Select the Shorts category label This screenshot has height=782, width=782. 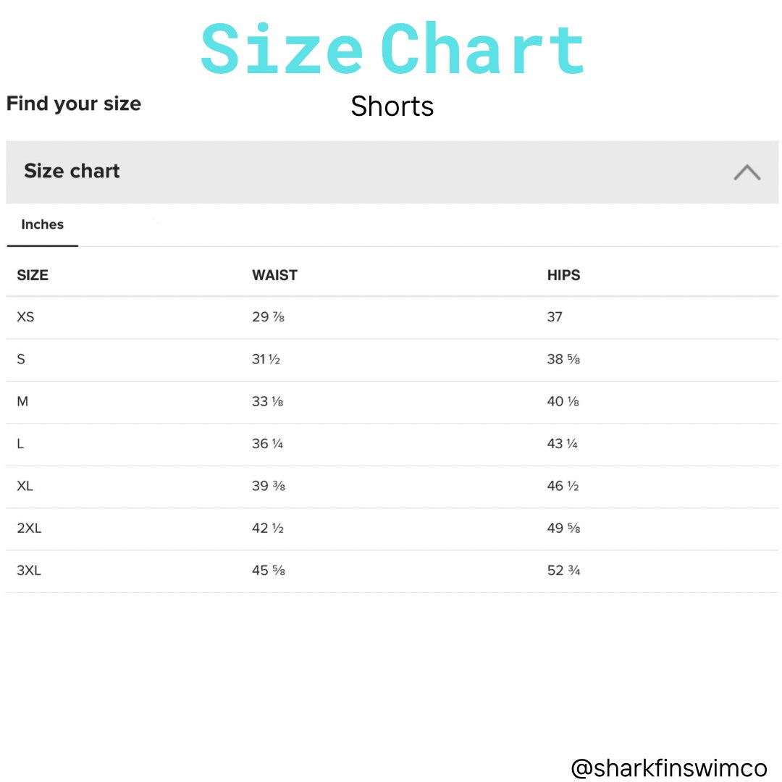(x=392, y=107)
